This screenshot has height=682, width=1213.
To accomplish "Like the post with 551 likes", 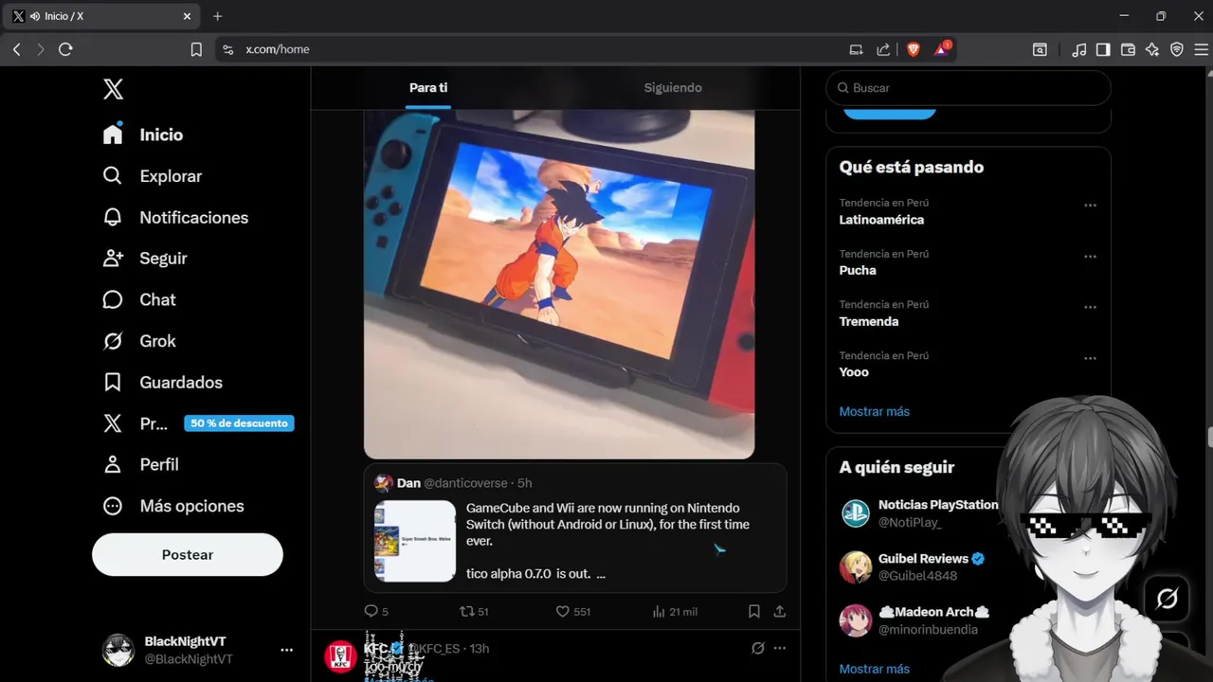I will click(x=572, y=611).
